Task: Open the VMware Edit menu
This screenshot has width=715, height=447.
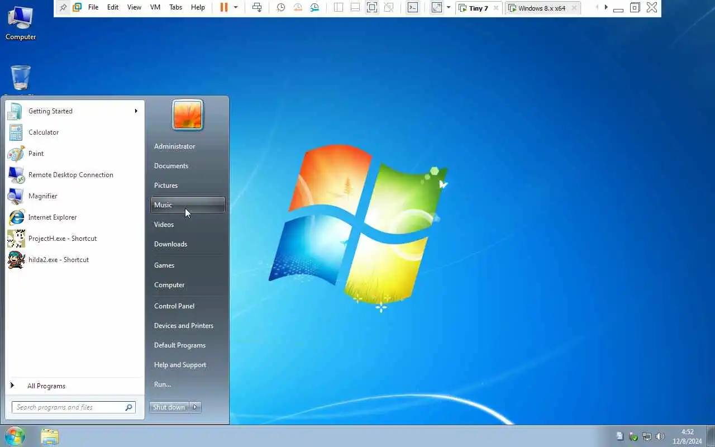Action: pos(113,7)
